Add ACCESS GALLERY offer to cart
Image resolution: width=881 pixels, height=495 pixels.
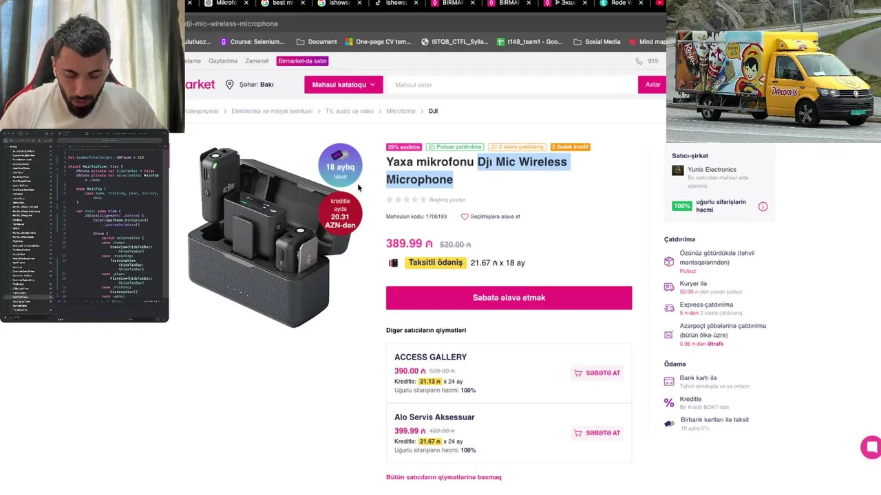[597, 373]
